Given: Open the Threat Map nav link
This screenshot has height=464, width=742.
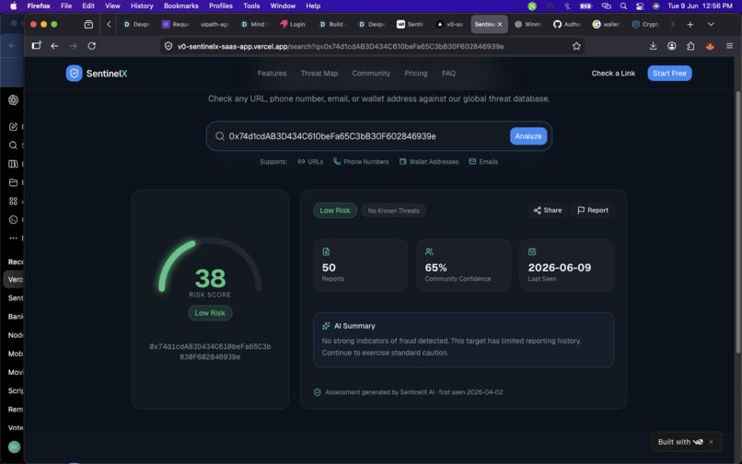Looking at the screenshot, I should pyautogui.click(x=319, y=74).
